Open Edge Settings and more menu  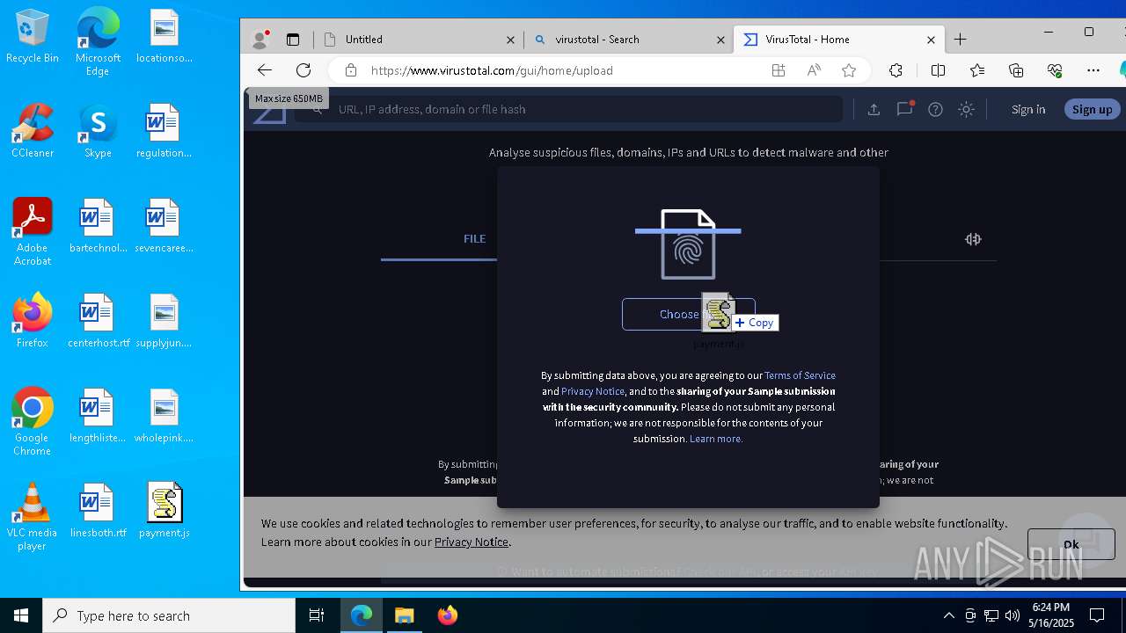tap(1093, 70)
